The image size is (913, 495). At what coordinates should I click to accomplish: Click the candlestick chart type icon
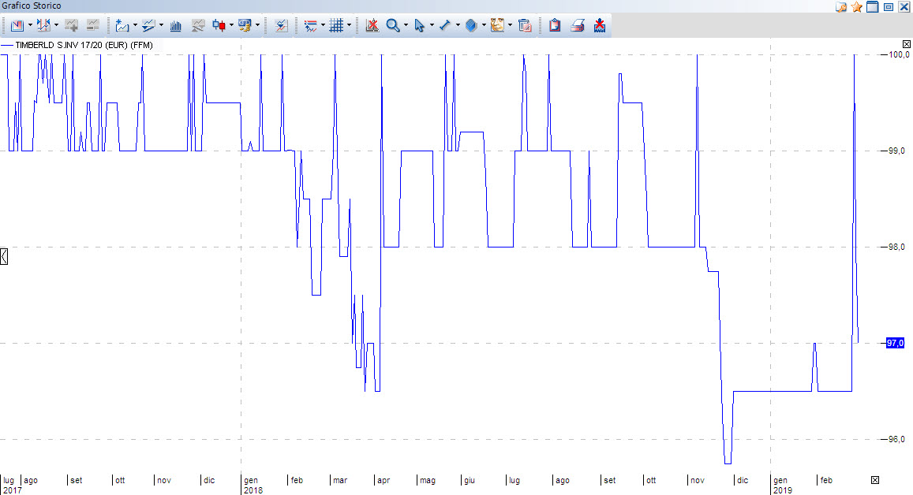coord(219,25)
